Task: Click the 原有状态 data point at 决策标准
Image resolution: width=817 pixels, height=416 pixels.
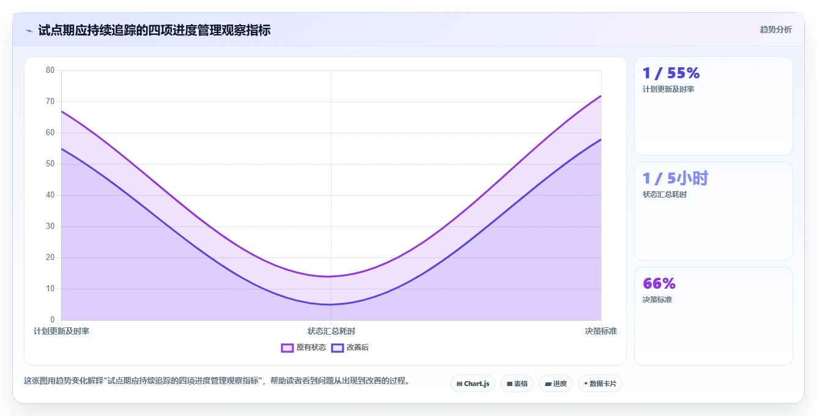Action: pyautogui.click(x=601, y=95)
